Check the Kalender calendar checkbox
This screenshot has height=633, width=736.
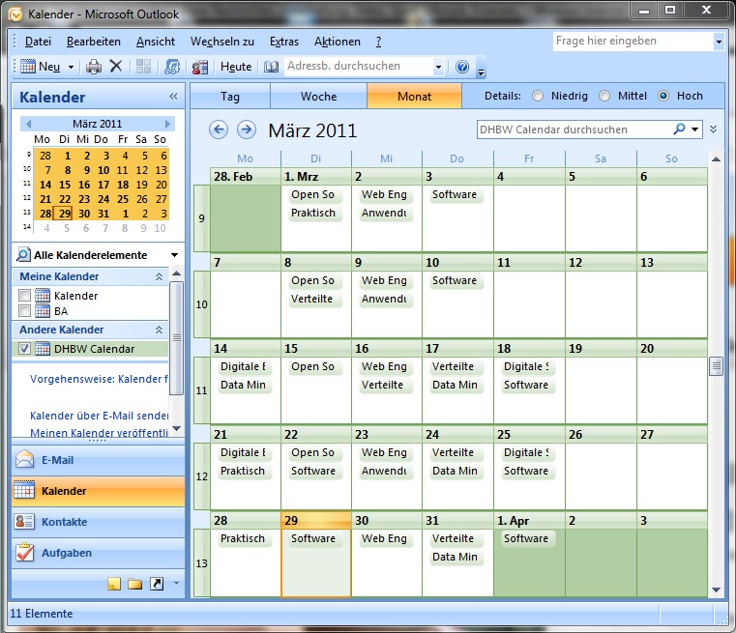(24, 296)
